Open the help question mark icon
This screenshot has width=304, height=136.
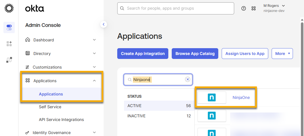tap(244, 8)
